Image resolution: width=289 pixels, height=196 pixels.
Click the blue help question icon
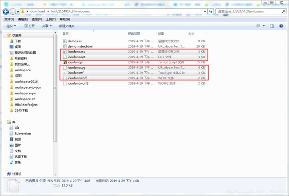click(x=281, y=26)
